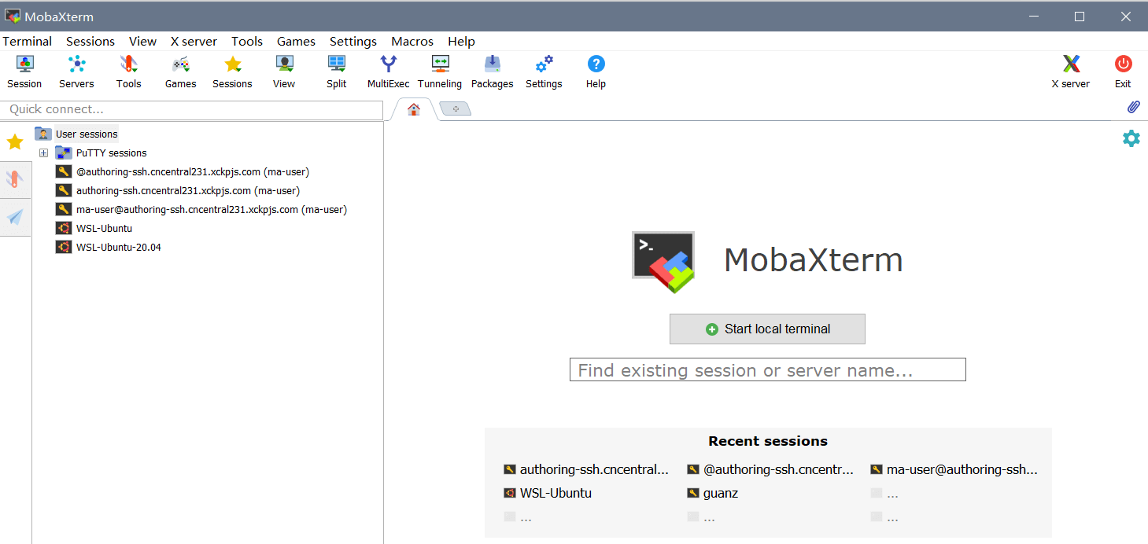Start local terminal button
1148x544 pixels.
click(767, 329)
